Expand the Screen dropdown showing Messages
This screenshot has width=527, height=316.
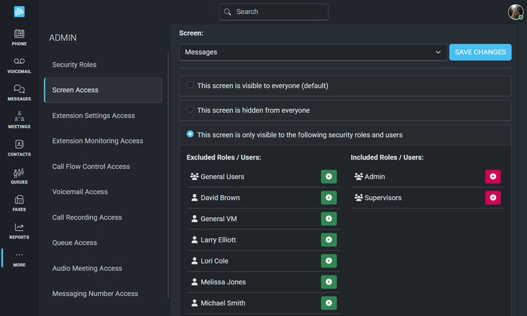tap(313, 53)
